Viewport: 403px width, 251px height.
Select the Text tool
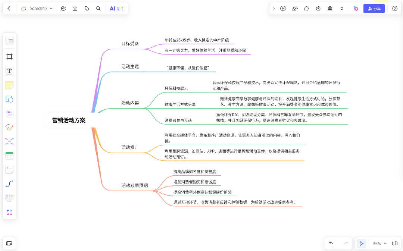(9, 70)
